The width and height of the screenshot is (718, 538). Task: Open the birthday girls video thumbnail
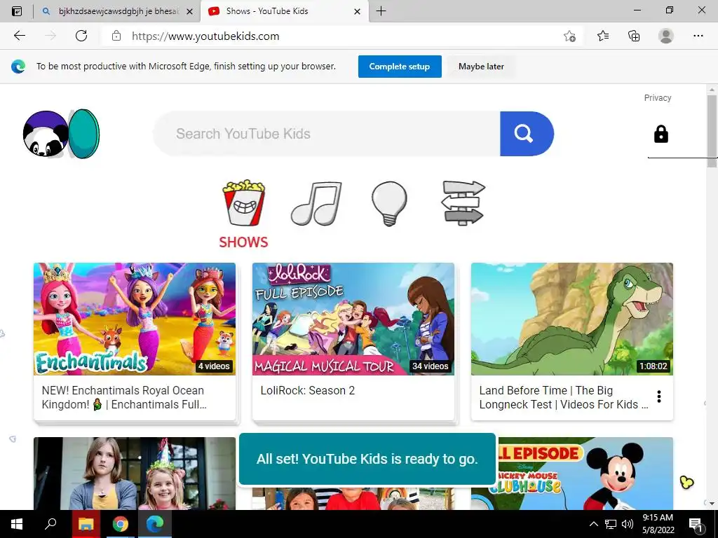(135, 474)
